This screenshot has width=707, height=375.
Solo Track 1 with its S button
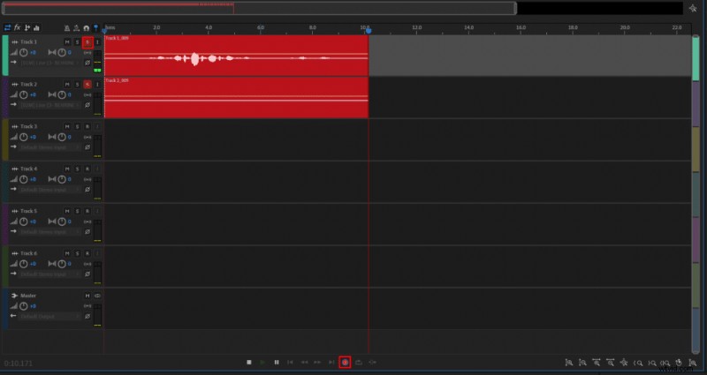[x=77, y=42]
